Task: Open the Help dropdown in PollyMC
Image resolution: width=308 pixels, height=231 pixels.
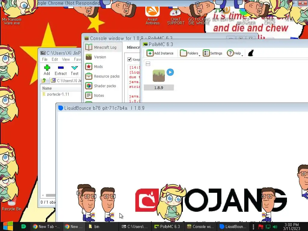Action: (235, 53)
